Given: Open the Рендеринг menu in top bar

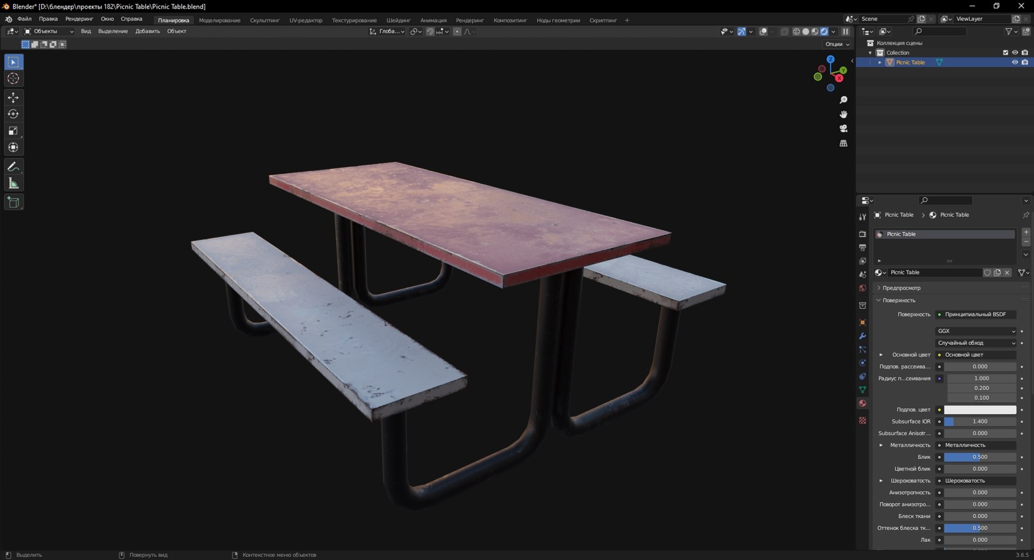Looking at the screenshot, I should point(79,19).
